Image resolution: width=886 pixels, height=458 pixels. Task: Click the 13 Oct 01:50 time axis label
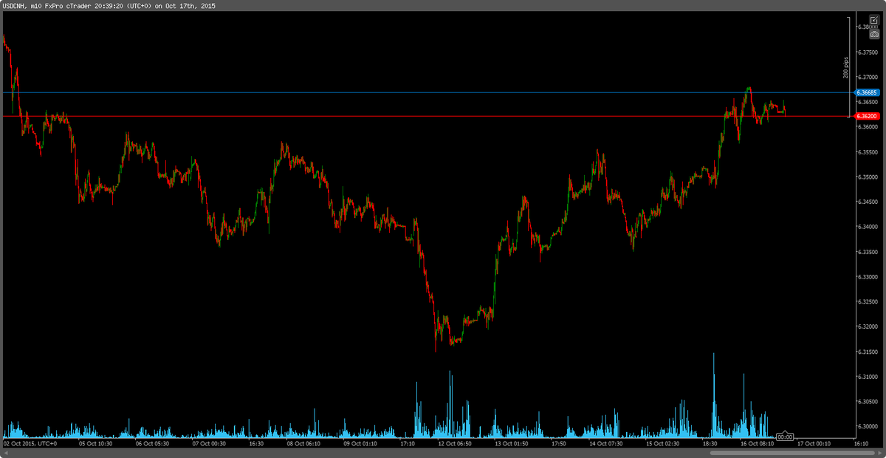512,444
